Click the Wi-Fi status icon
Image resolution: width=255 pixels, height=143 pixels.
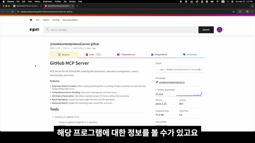[x=218, y=2]
